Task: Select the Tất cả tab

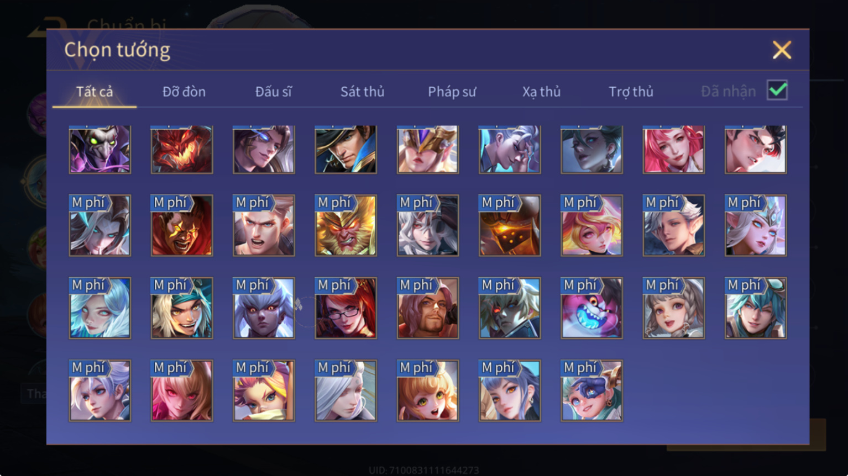Action: tap(95, 92)
